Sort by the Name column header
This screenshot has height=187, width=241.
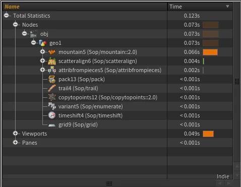pyautogui.click(x=85, y=7)
